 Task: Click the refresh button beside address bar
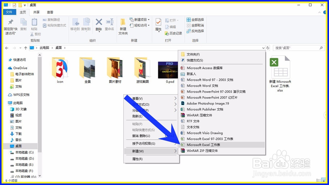coord(268,48)
